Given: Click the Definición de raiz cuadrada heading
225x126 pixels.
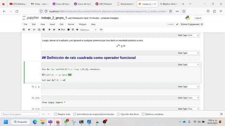Looking at the screenshot, I should pyautogui.click(x=89, y=58).
